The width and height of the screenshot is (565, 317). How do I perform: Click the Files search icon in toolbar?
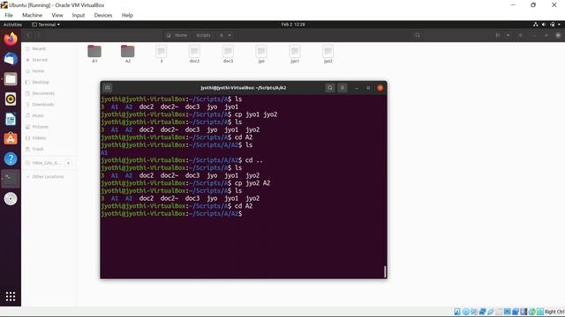[418, 35]
